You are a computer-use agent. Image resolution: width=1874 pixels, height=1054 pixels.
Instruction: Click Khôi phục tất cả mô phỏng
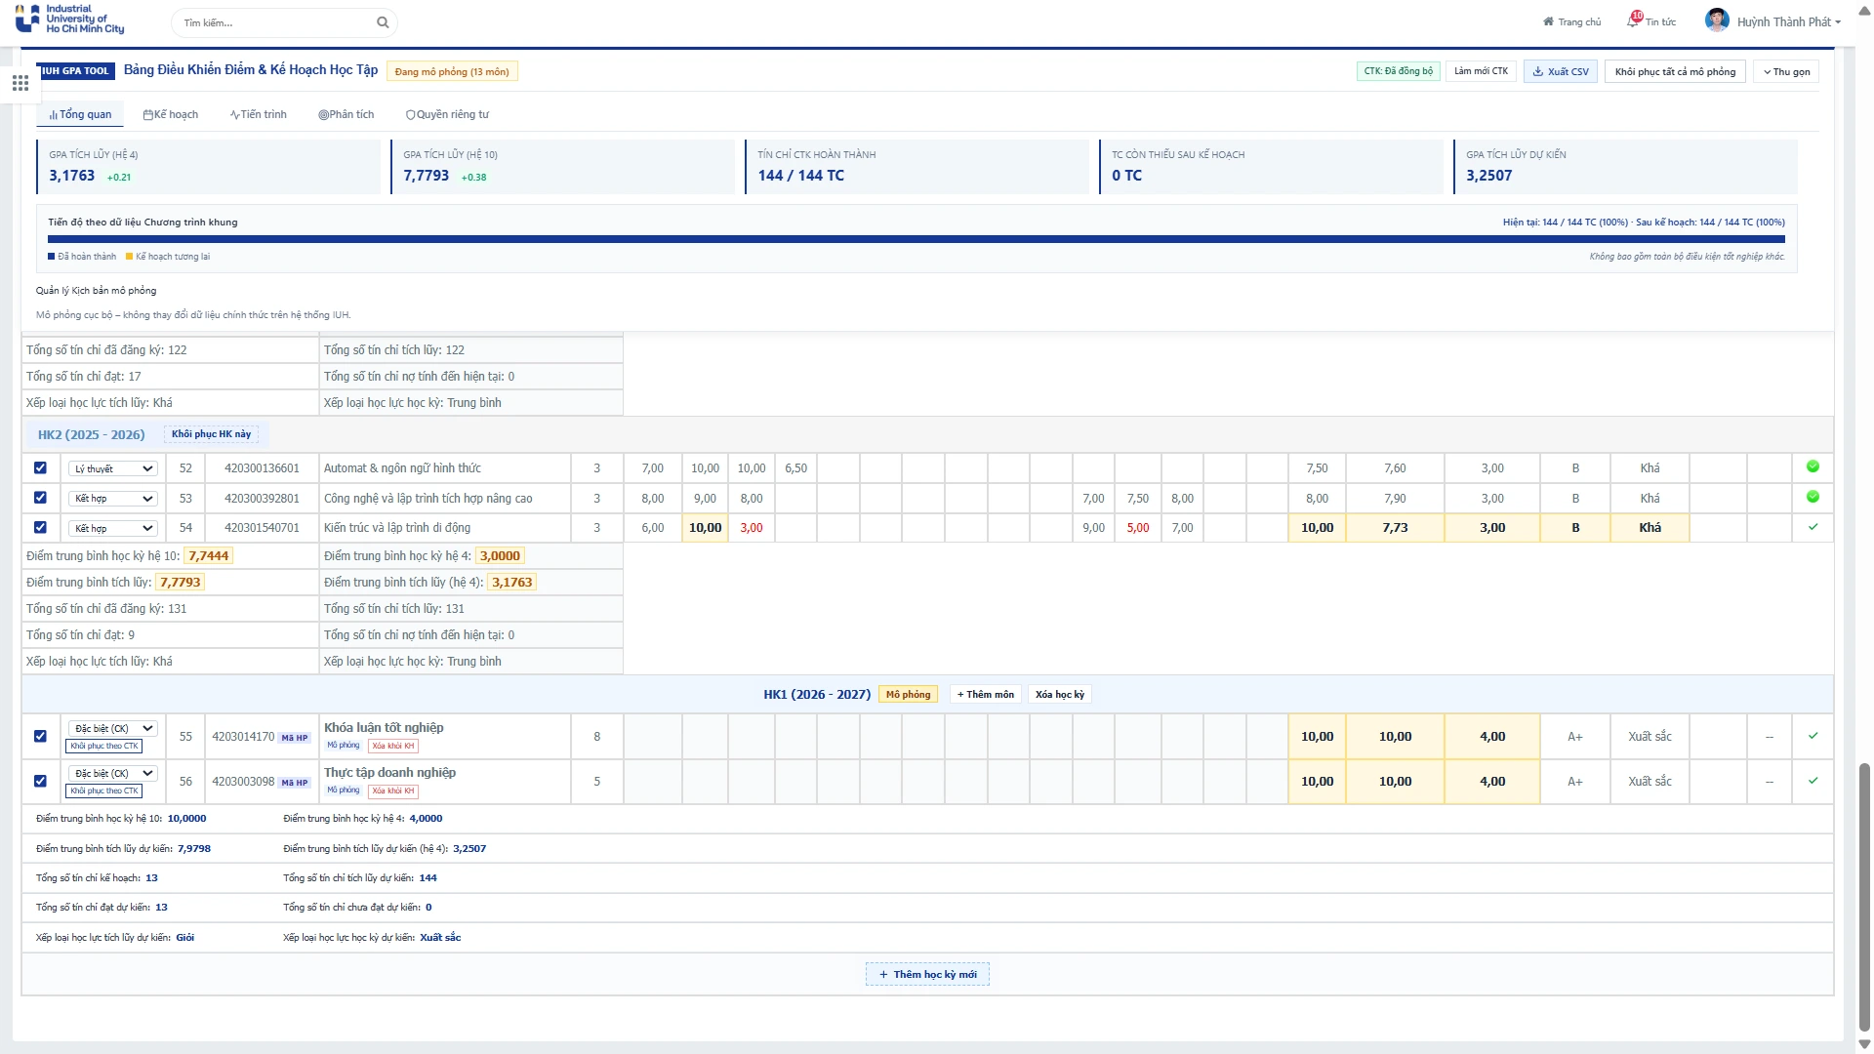[x=1675, y=71]
